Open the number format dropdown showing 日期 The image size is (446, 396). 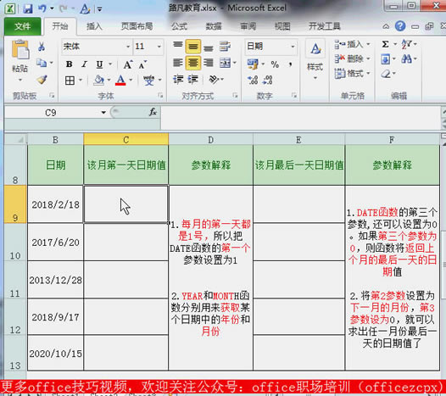(270, 46)
